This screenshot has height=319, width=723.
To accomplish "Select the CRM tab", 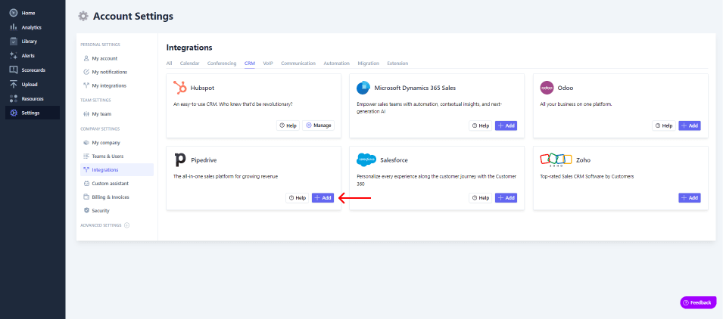I will pyautogui.click(x=249, y=63).
